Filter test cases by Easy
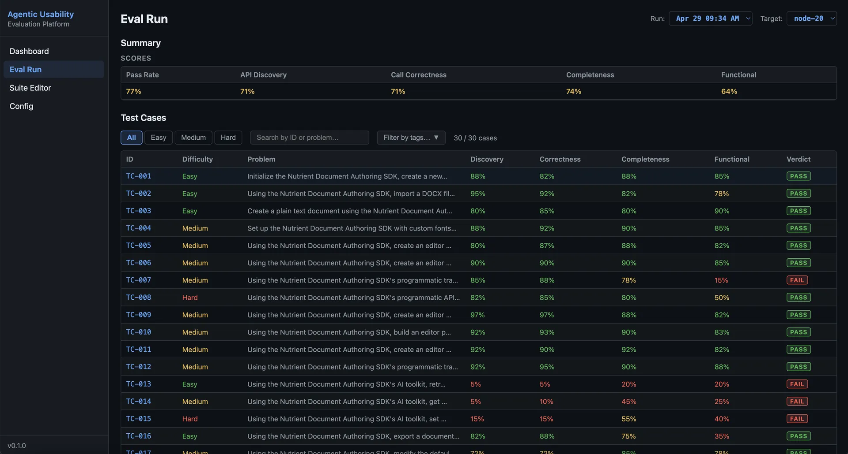This screenshot has height=454, width=848. click(159, 138)
